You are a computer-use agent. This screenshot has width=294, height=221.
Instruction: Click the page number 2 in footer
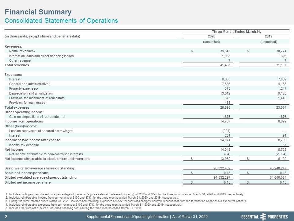[6, 217]
